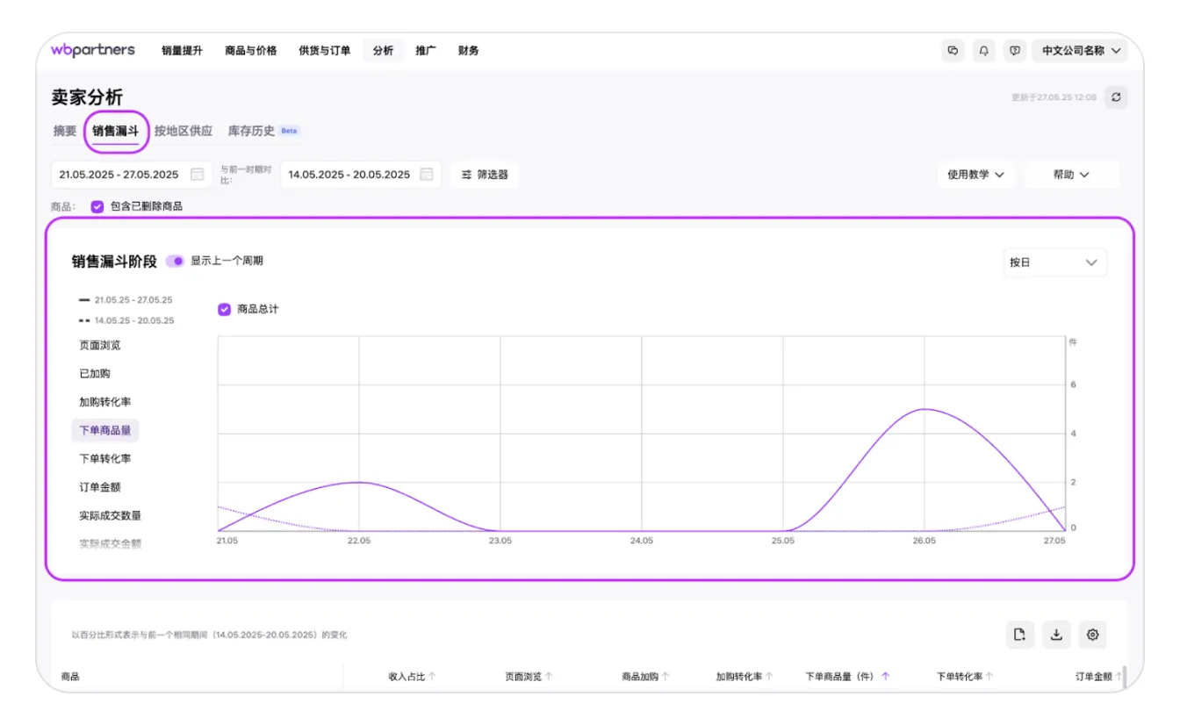Open the notifications bell
Image resolution: width=1180 pixels, height=725 pixels.
(x=984, y=51)
